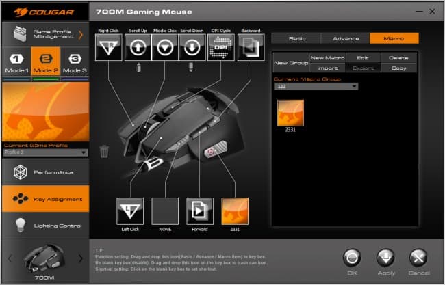445x285 pixels.
Task: Click the OK round button
Action: pyautogui.click(x=352, y=258)
